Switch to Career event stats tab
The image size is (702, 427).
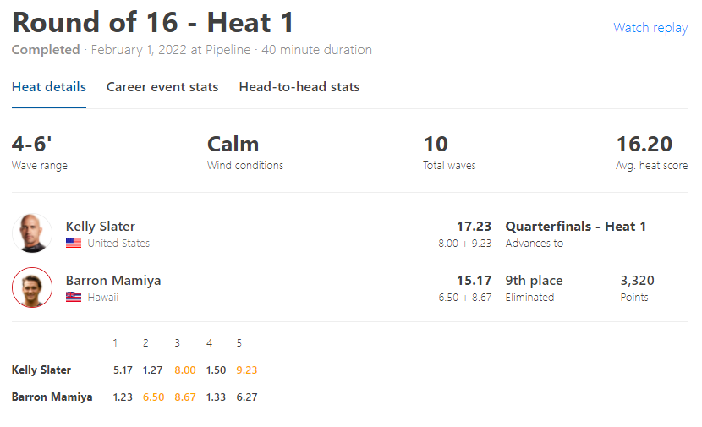162,87
